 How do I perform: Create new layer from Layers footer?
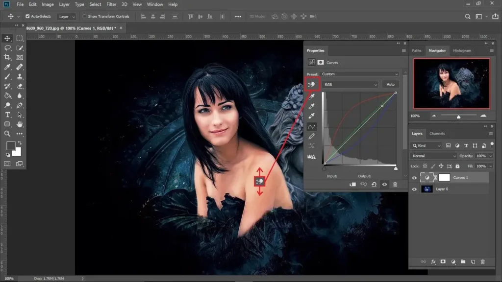(473, 262)
